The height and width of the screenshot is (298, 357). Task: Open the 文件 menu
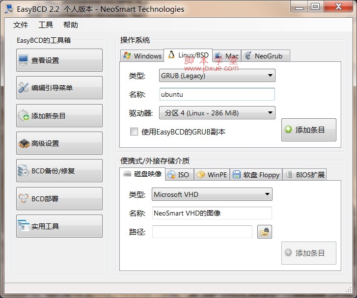tap(21, 25)
